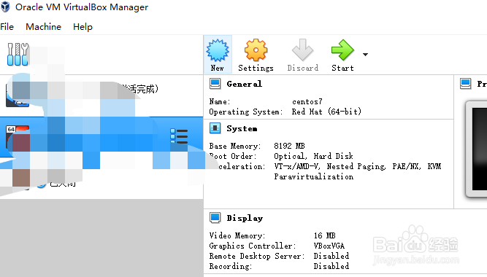Click the VirtualBox logo in title bar
Image resolution: width=487 pixels, height=277 pixels.
pyautogui.click(x=5, y=7)
